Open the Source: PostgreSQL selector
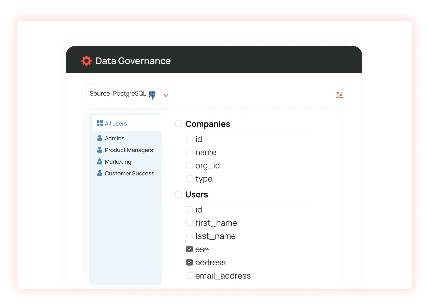The image size is (428, 305). pos(118,94)
